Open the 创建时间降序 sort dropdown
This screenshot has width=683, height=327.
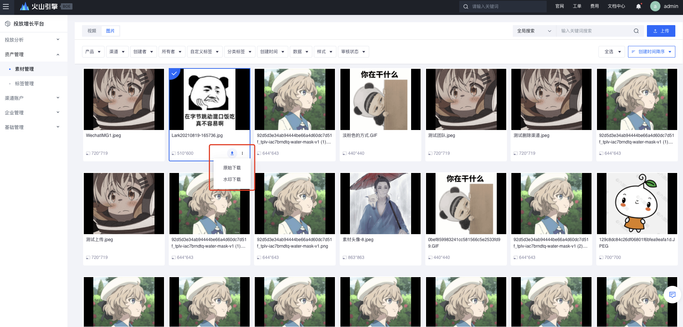[652, 52]
